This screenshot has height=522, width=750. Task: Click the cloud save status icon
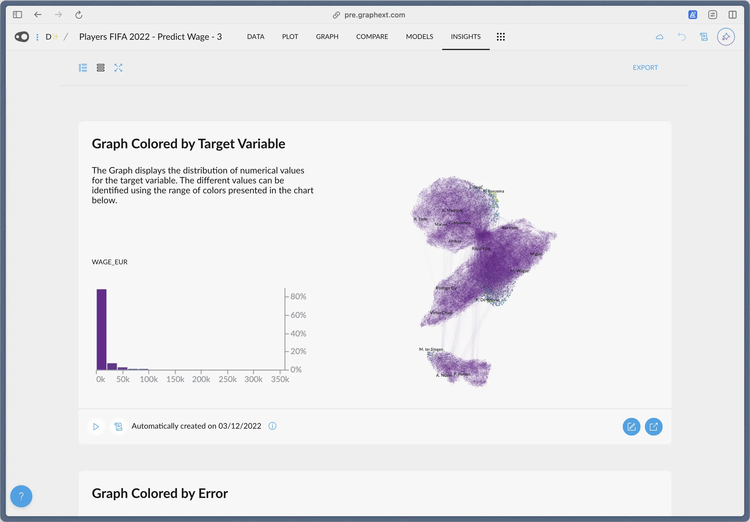coord(660,37)
